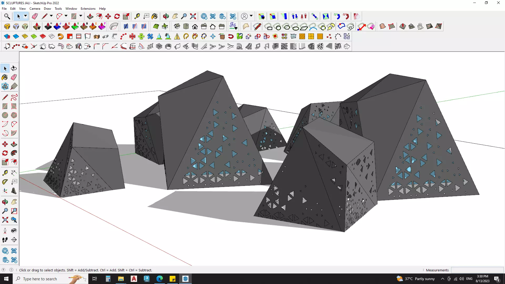Open the Select tool dropdown arrow
Viewport: 505px width, 284px height.
[x=26, y=16]
